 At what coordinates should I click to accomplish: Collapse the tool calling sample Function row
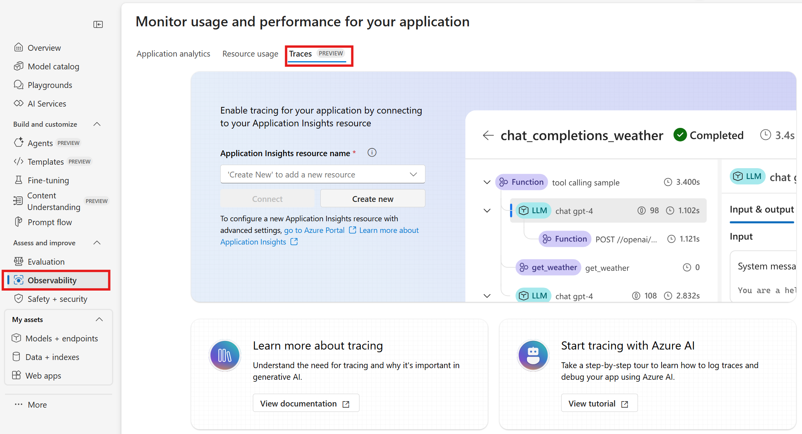click(487, 182)
